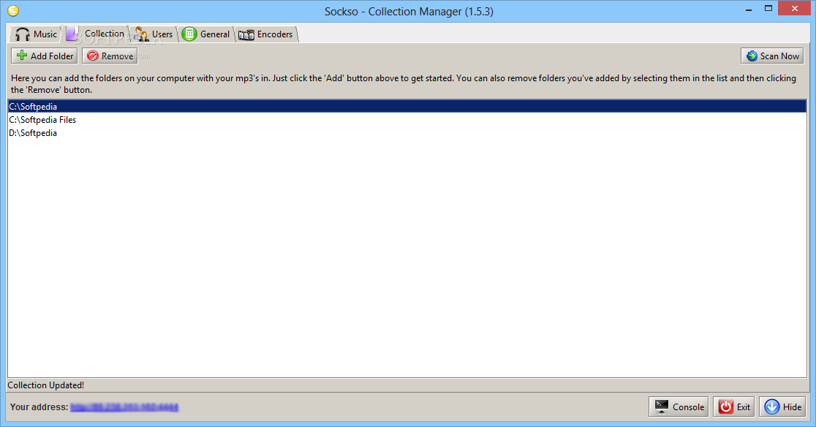Click the film strip icon on Encoders tab
The image size is (816, 427).
tap(246, 35)
